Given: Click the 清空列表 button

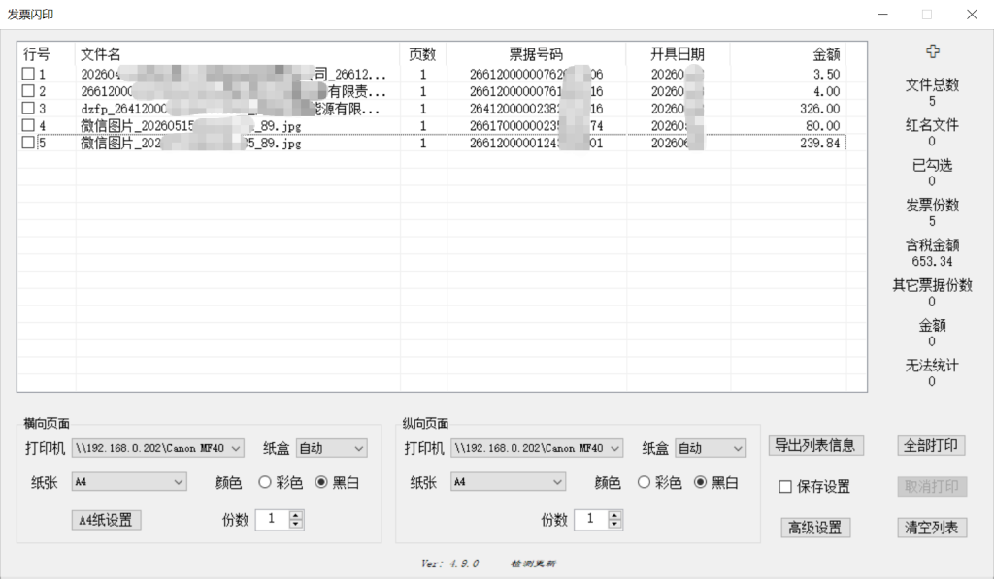Looking at the screenshot, I should pos(932,527).
